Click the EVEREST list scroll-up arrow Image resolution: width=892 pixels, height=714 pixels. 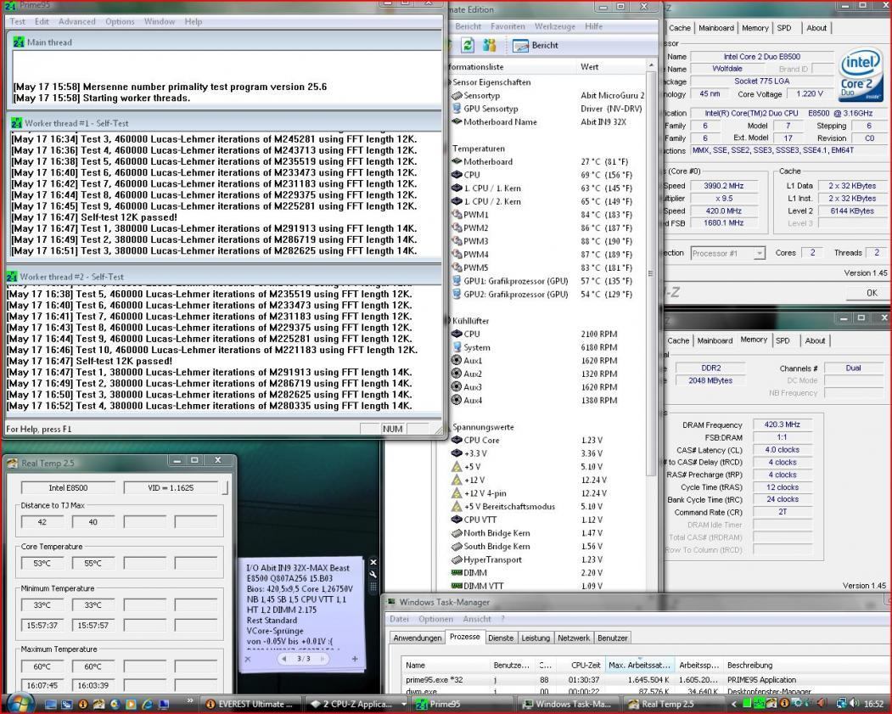coord(651,66)
